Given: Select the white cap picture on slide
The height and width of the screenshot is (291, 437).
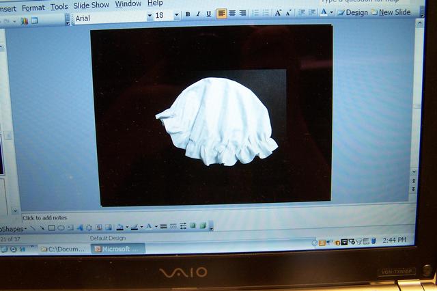Looking at the screenshot, I should 217,122.
